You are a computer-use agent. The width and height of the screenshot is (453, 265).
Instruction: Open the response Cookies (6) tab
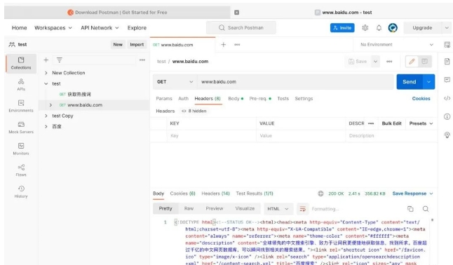coord(182,193)
